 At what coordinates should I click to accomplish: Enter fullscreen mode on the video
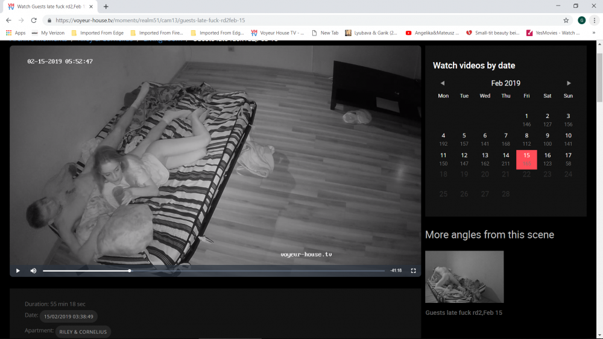(413, 271)
